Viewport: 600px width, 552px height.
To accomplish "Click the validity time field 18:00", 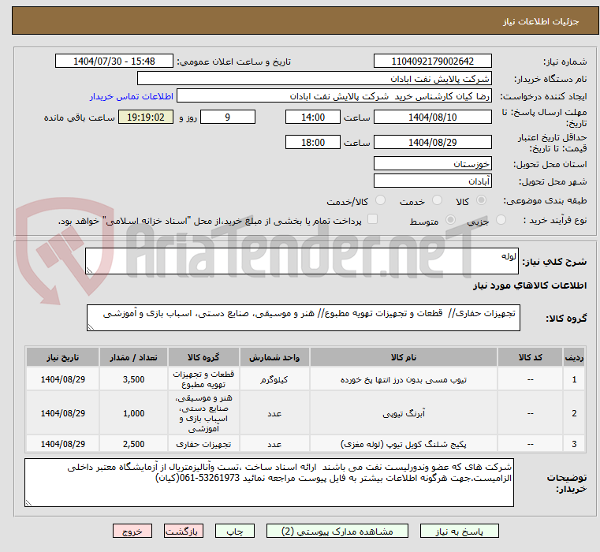I will (x=313, y=143).
